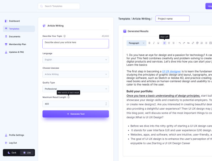Center align text using toolbar icon
Viewport: 212px width, 161px height.
click(169, 43)
